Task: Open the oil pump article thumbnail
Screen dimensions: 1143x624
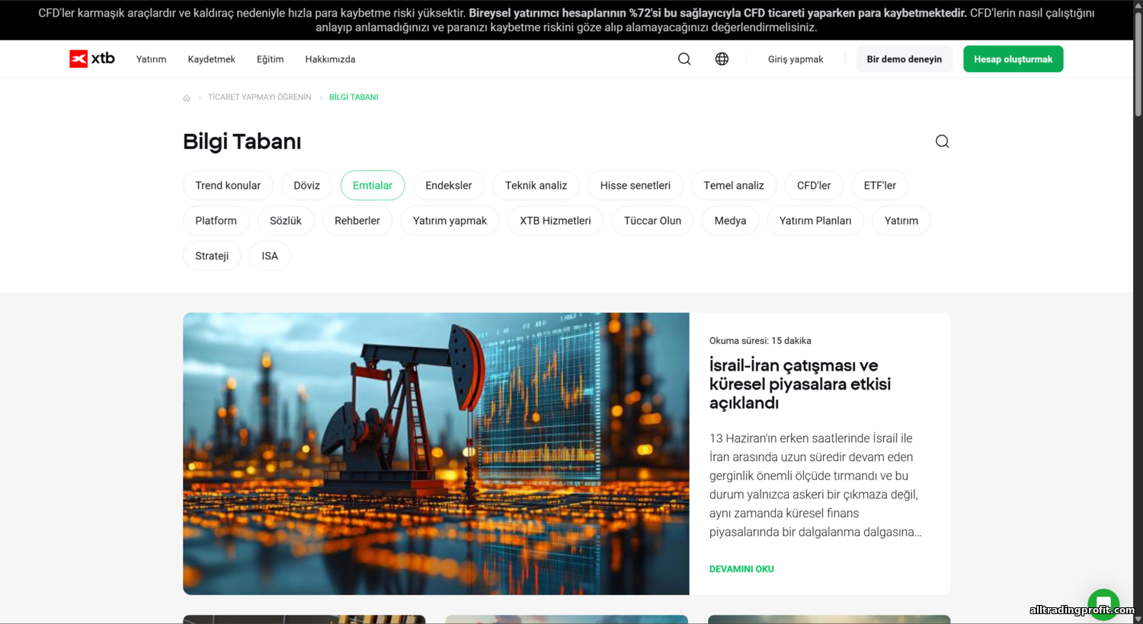Action: [436, 454]
